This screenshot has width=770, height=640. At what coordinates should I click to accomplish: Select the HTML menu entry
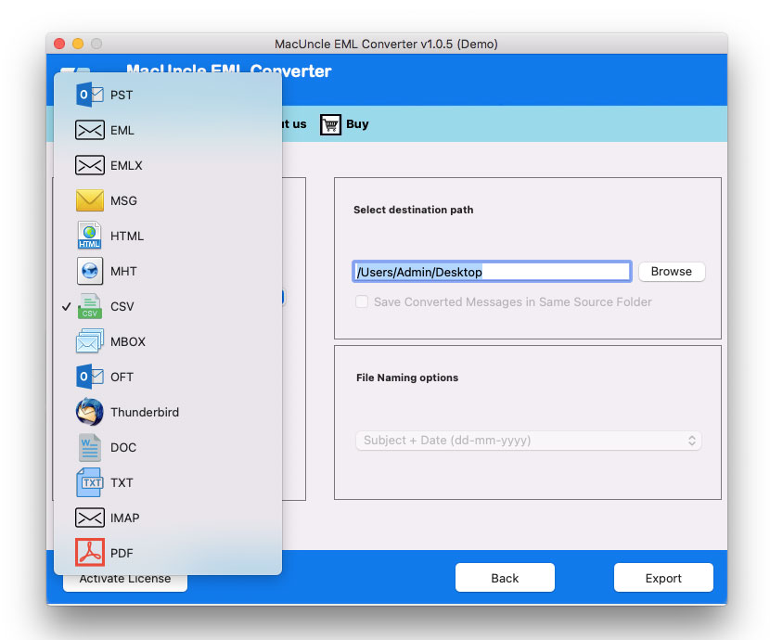point(168,236)
